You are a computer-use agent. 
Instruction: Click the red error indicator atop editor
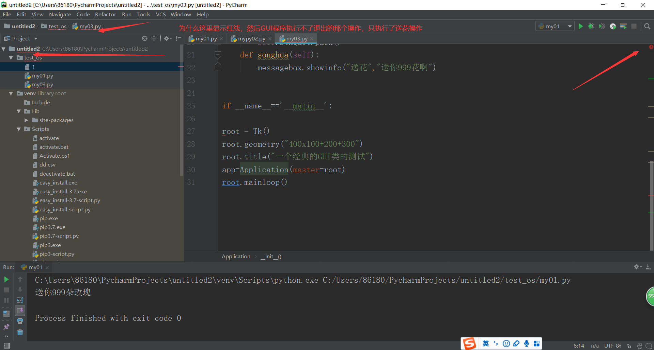(651, 47)
